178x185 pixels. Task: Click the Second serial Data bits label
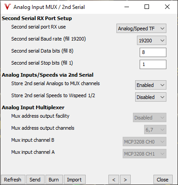(42, 51)
